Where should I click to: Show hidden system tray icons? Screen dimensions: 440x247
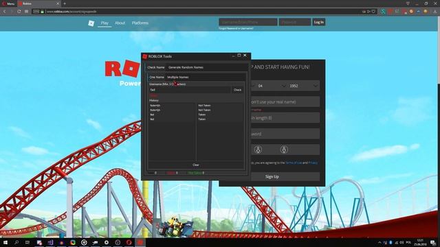[x=379, y=242]
